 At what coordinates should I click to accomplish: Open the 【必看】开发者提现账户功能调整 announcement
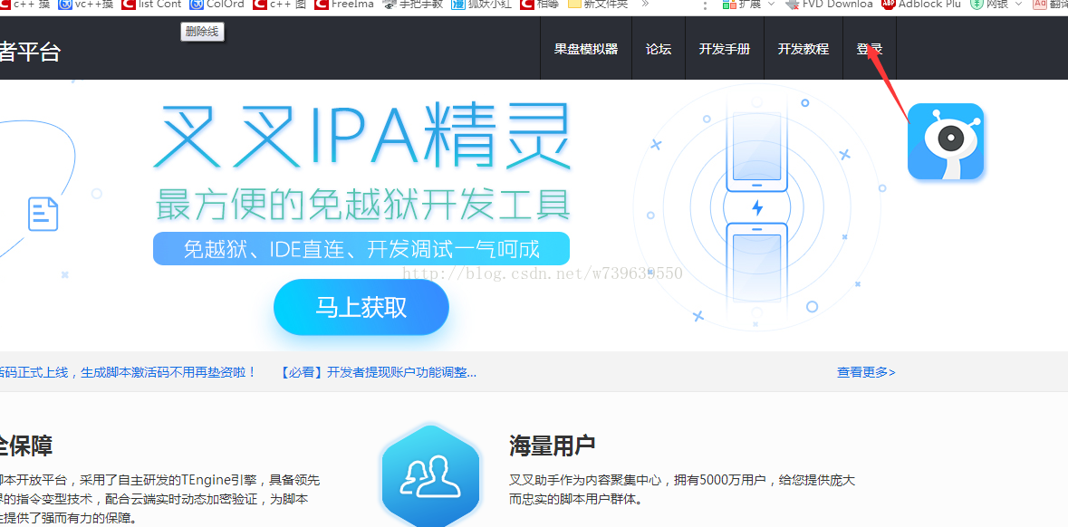(x=378, y=372)
